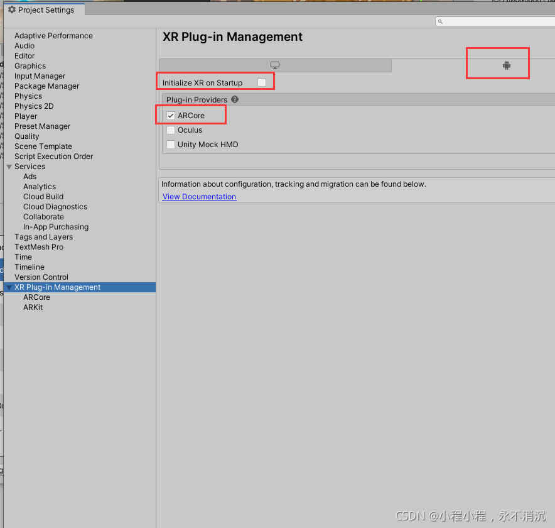Open Preset Manager settings
This screenshot has width=555, height=528.
(x=43, y=126)
